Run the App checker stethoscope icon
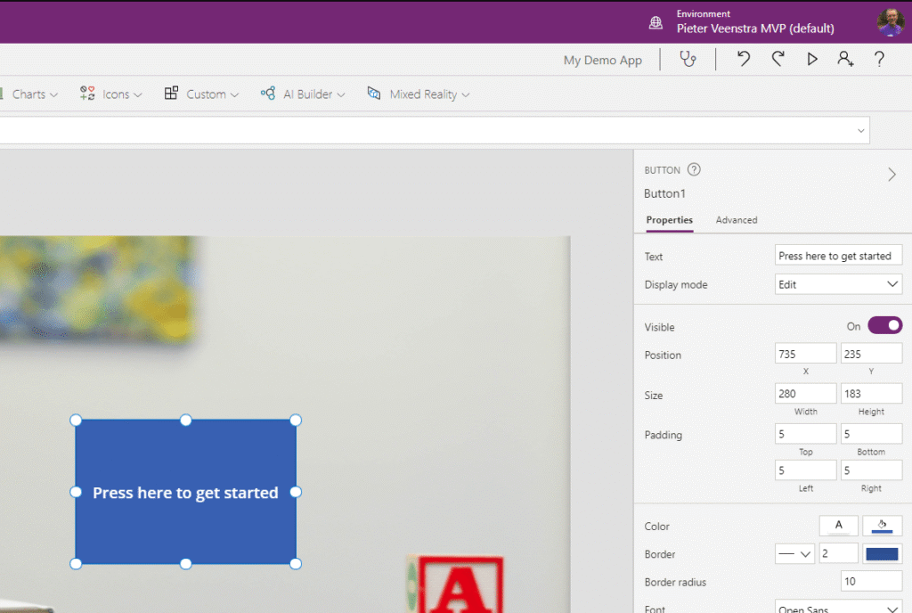Viewport: 912px width, 613px height. tap(688, 59)
